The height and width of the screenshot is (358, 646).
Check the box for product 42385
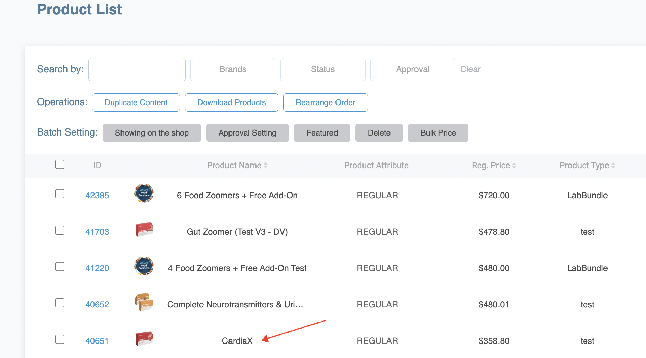click(60, 194)
